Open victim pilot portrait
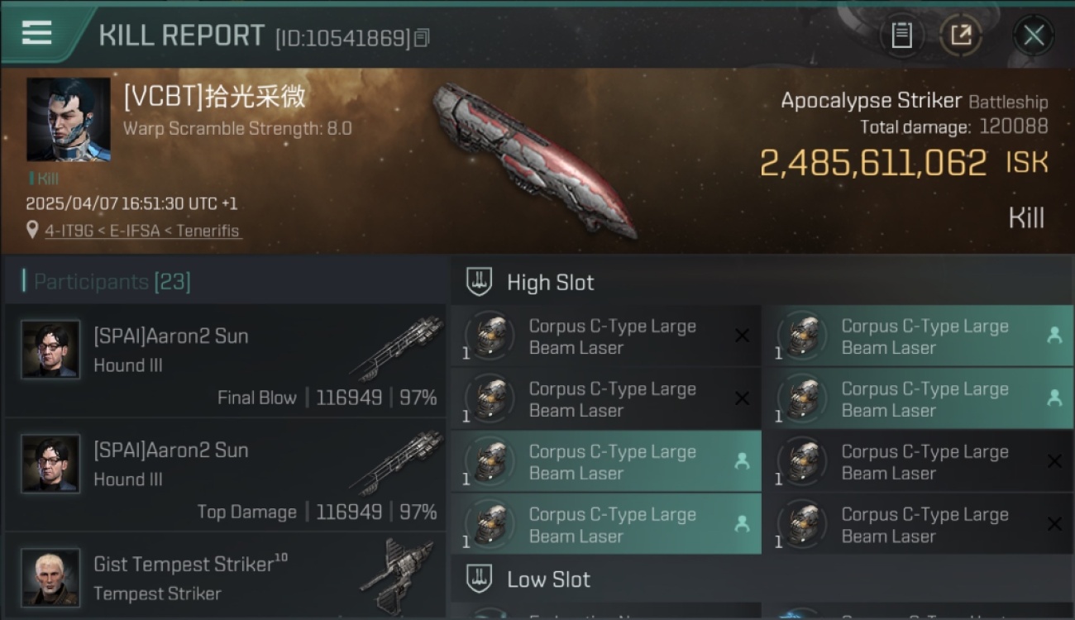The image size is (1075, 620). (68, 120)
